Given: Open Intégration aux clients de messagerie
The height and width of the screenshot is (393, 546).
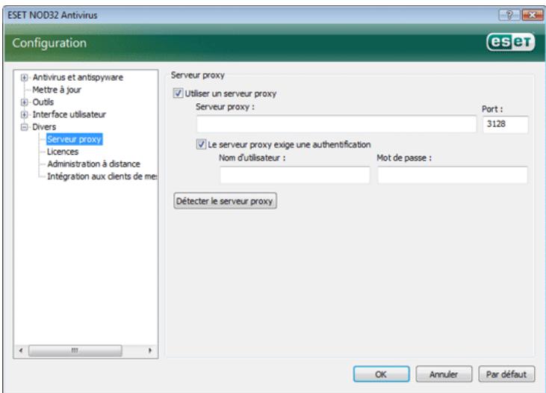Looking at the screenshot, I should (102, 176).
